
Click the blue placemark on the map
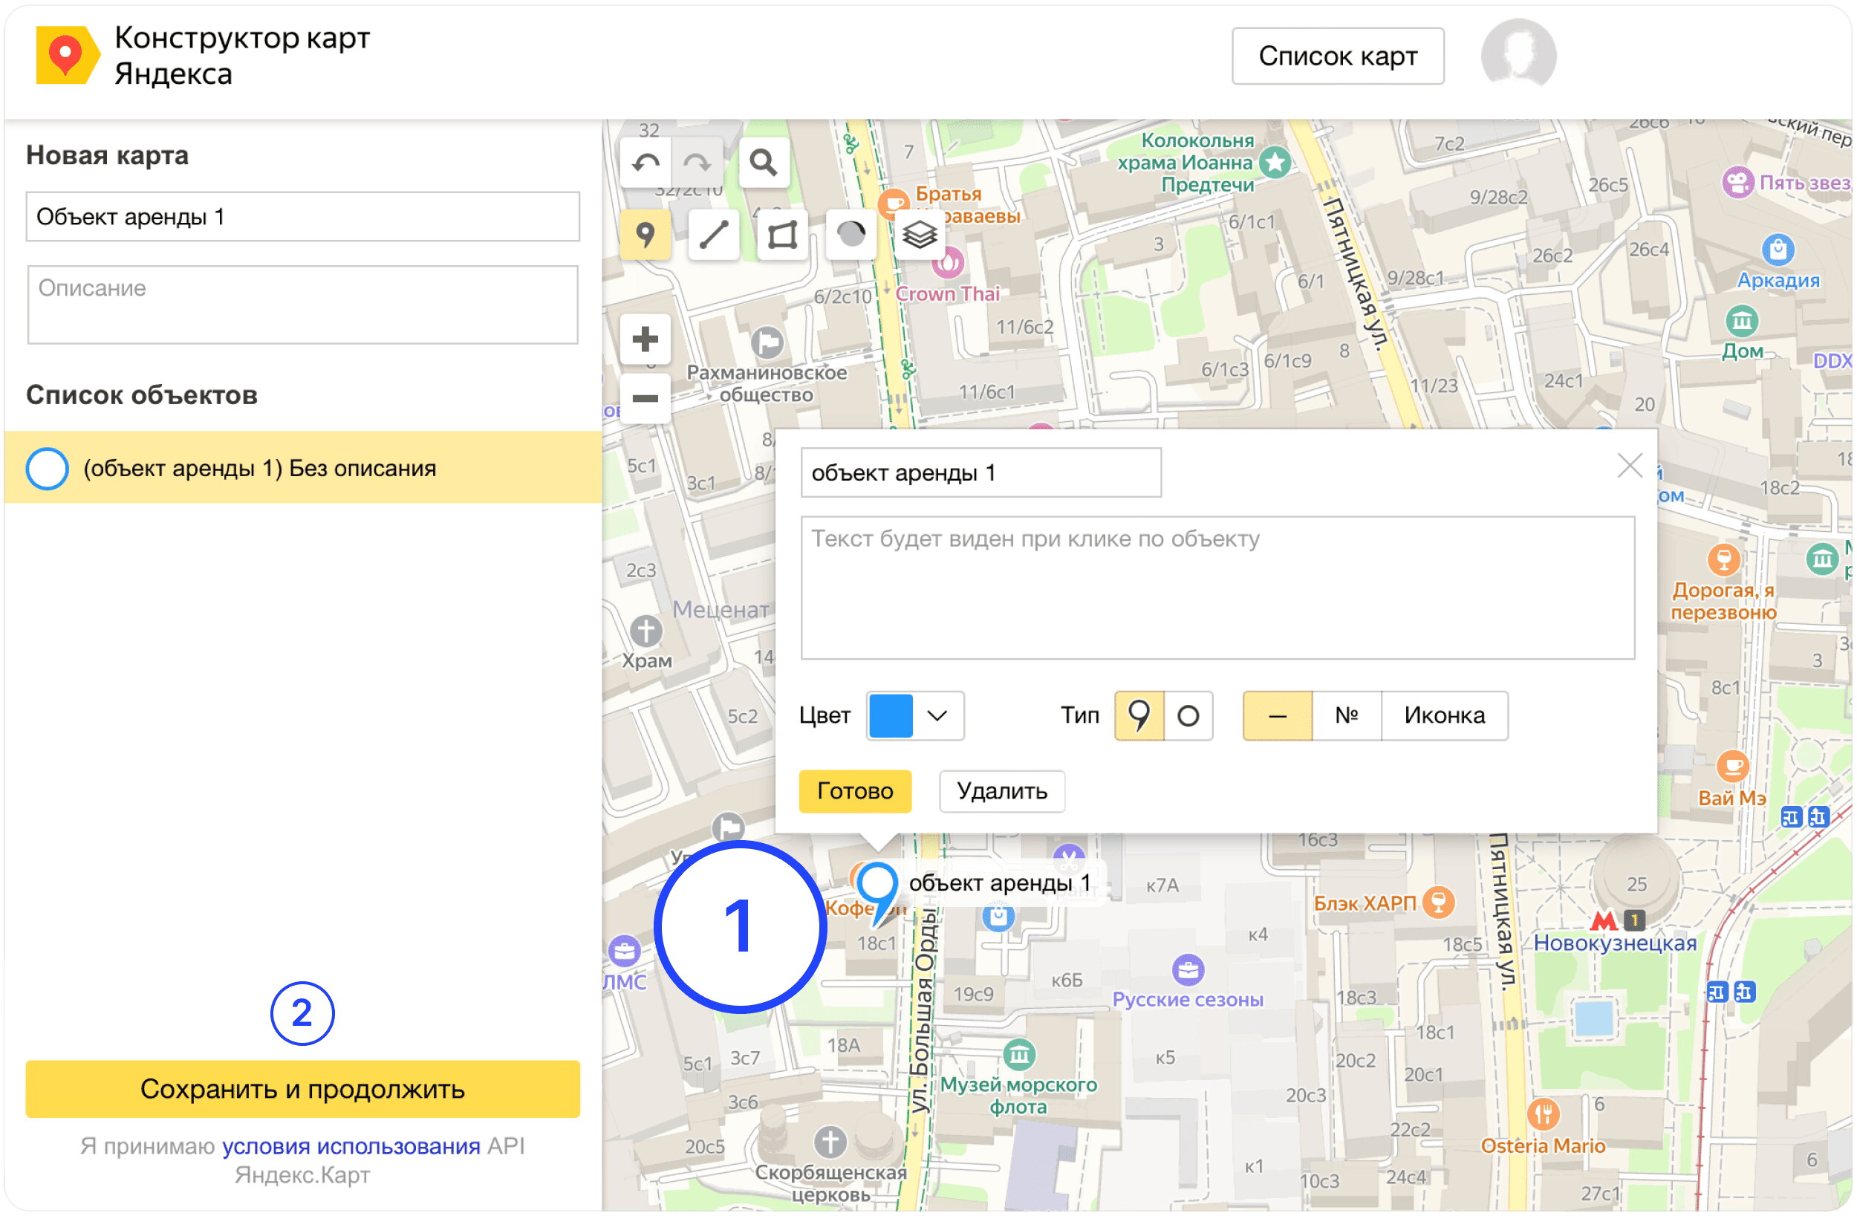[877, 892]
